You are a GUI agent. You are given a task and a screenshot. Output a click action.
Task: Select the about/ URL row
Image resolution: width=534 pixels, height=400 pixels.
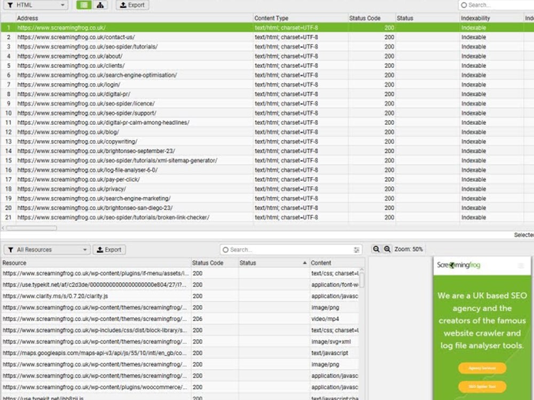click(x=267, y=56)
